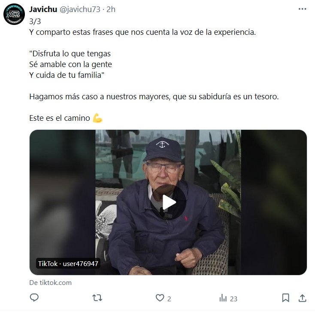Click the view count 23
The image size is (315, 312).
[233, 299]
